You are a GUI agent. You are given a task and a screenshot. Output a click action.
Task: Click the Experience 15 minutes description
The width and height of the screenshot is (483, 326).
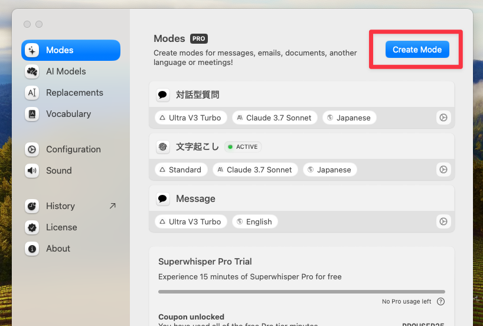point(250,277)
